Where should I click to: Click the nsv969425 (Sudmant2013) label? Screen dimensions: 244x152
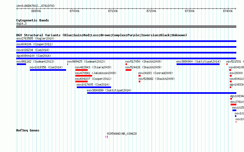(x=86, y=61)
